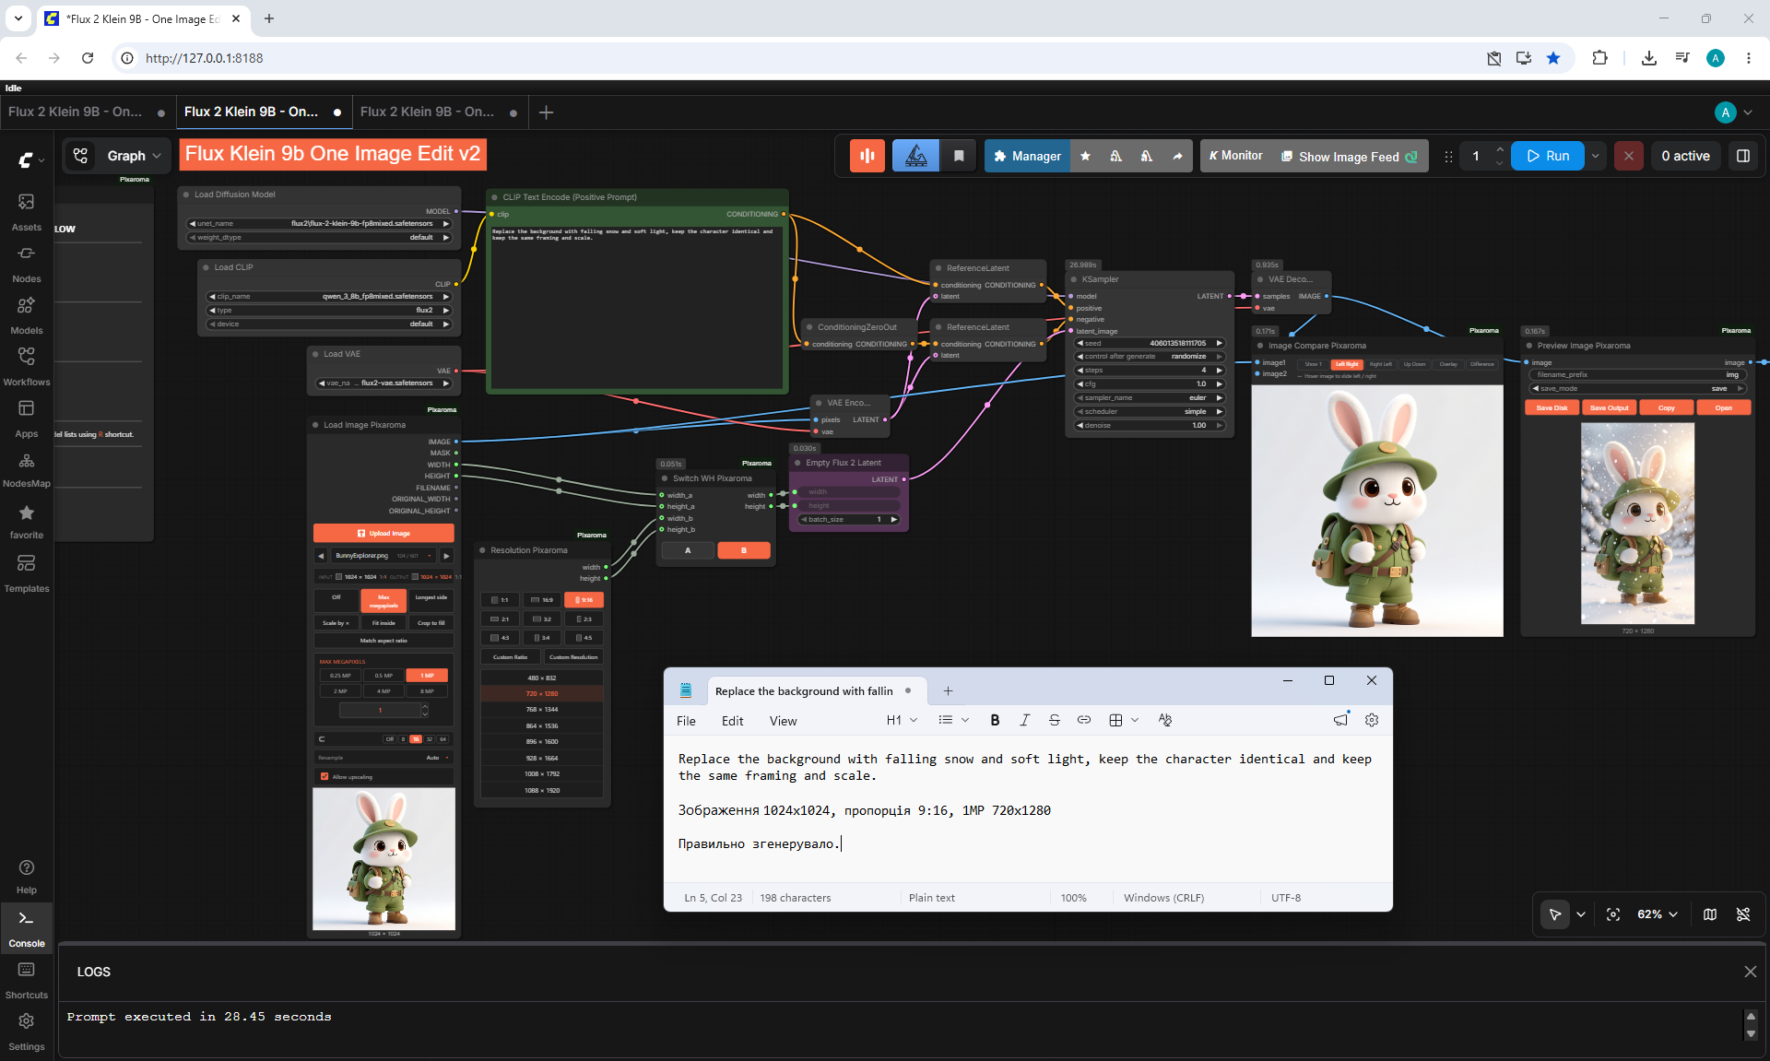
Task: Open the Help menu in the sidebar
Action: coord(26,876)
